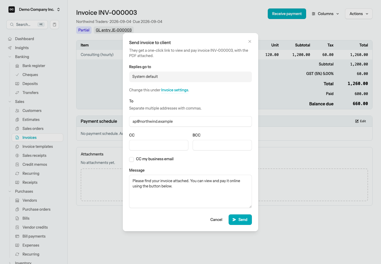
Task: Tick the CC my business email checkbox
Action: pyautogui.click(x=131, y=159)
